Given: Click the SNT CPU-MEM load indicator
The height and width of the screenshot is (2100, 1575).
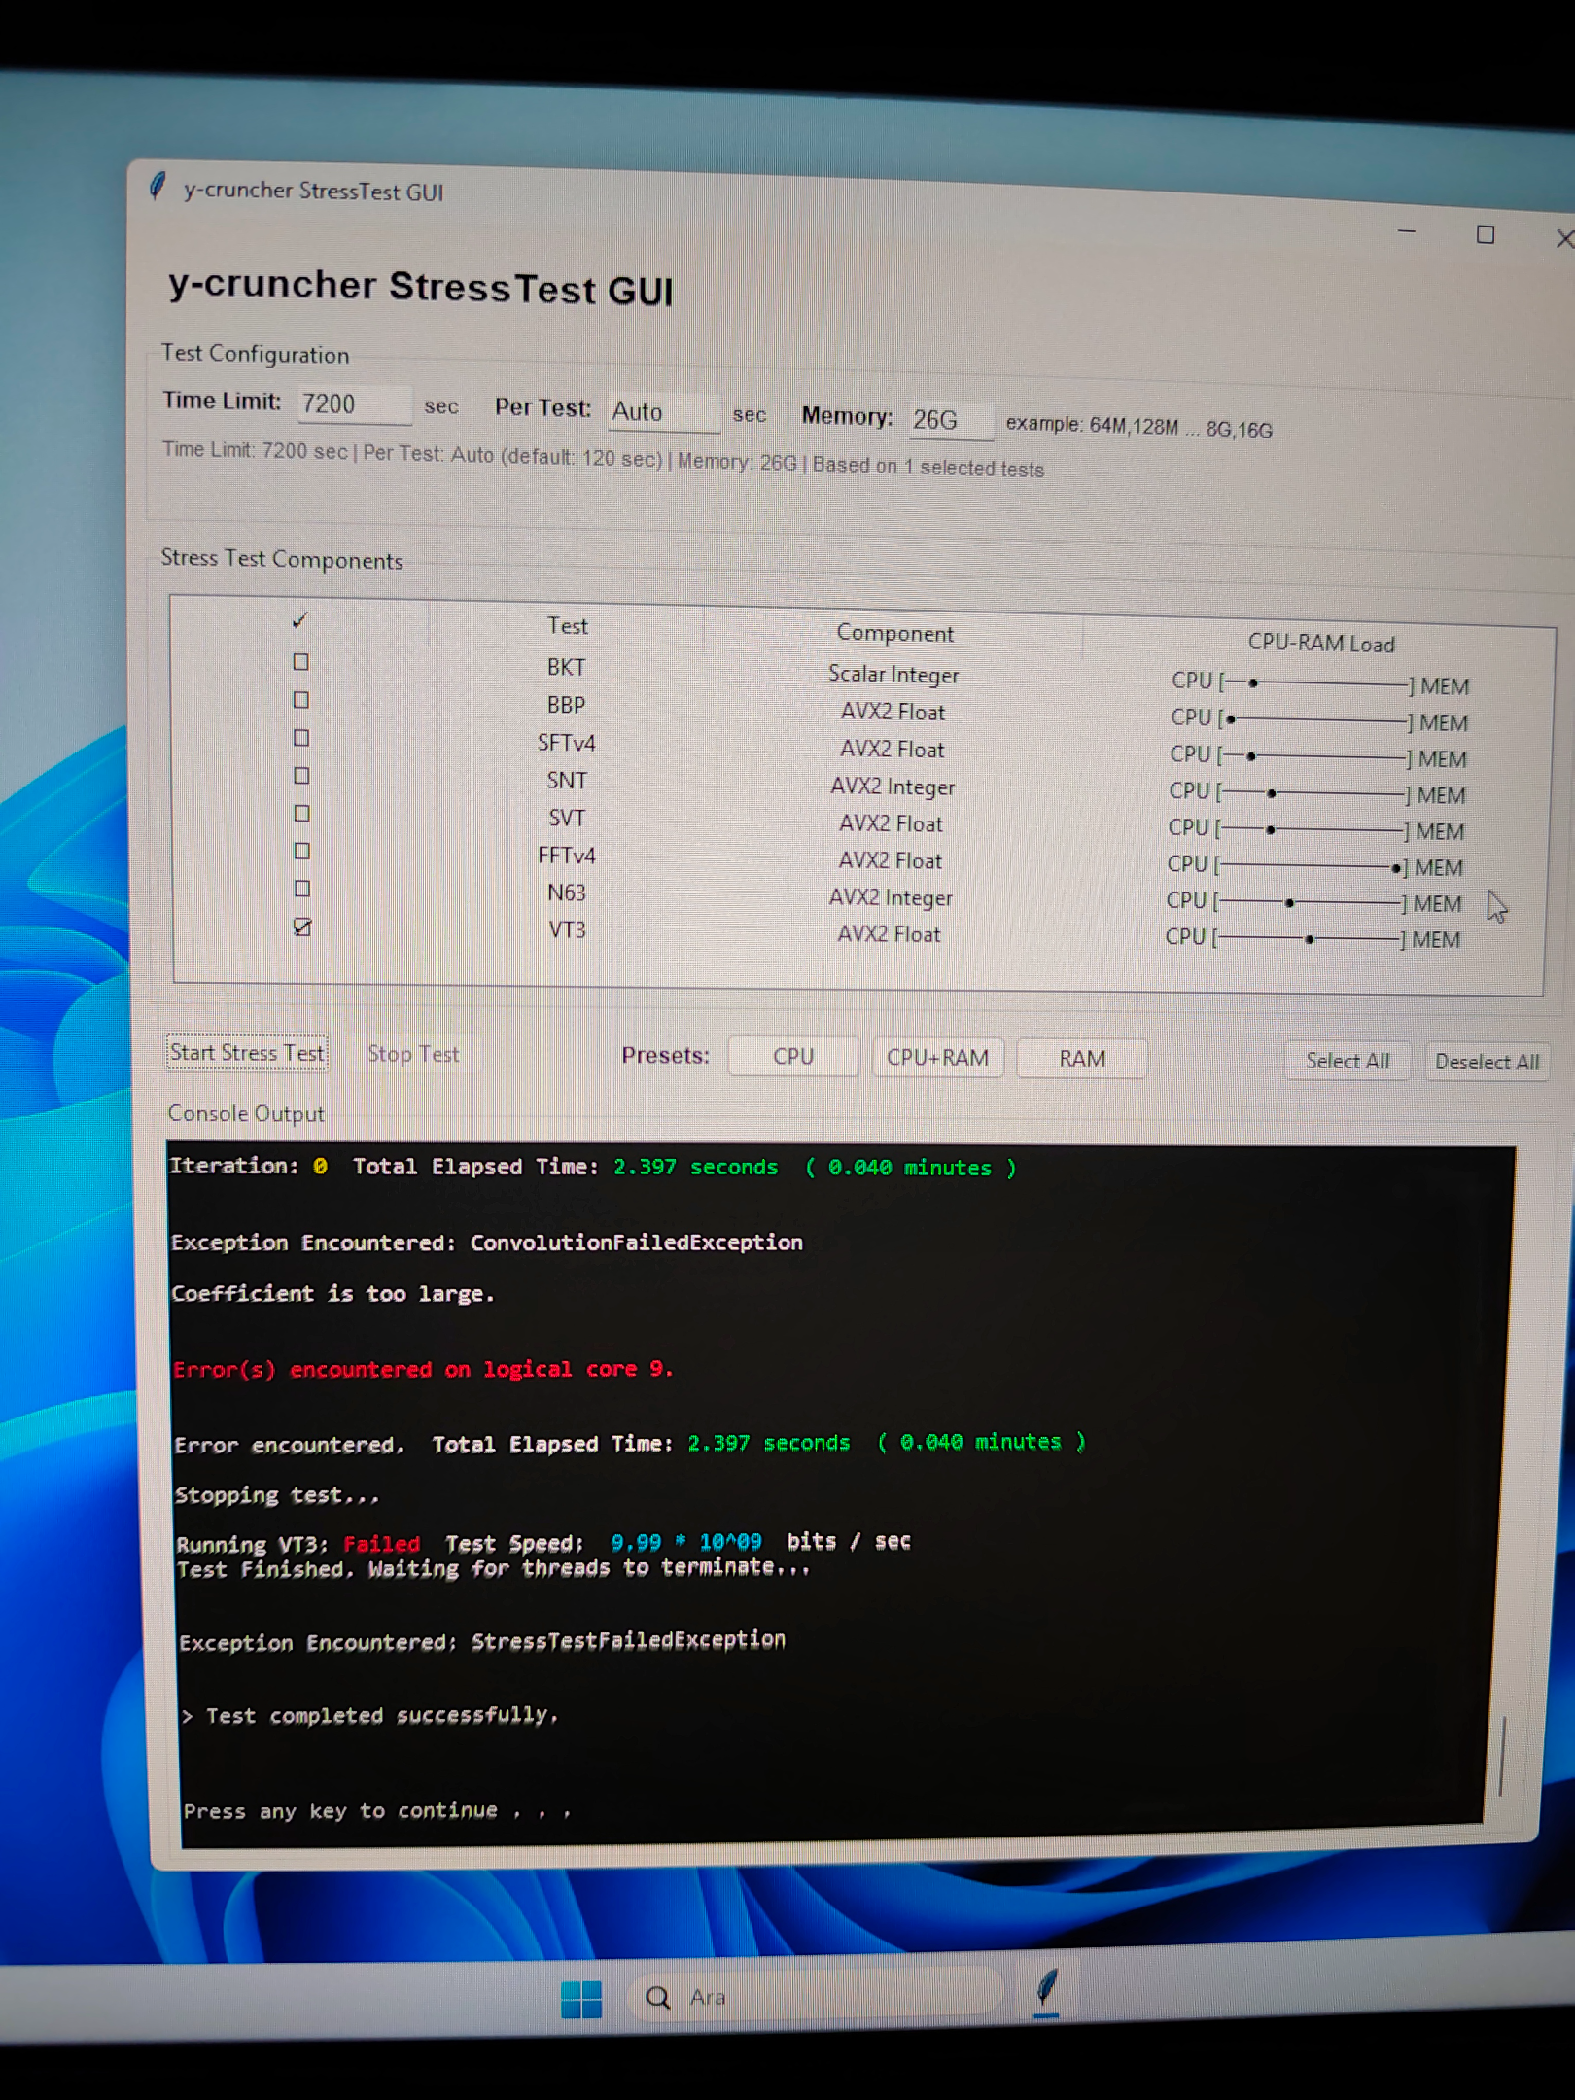Looking at the screenshot, I should tap(1316, 794).
